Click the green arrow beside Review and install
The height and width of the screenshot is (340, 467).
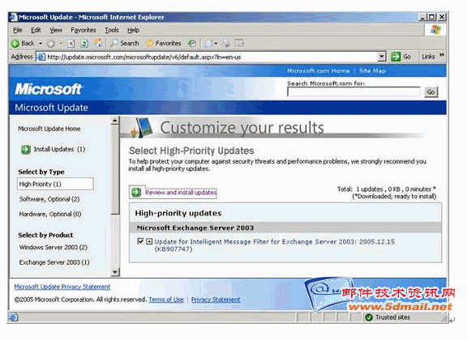click(x=136, y=193)
